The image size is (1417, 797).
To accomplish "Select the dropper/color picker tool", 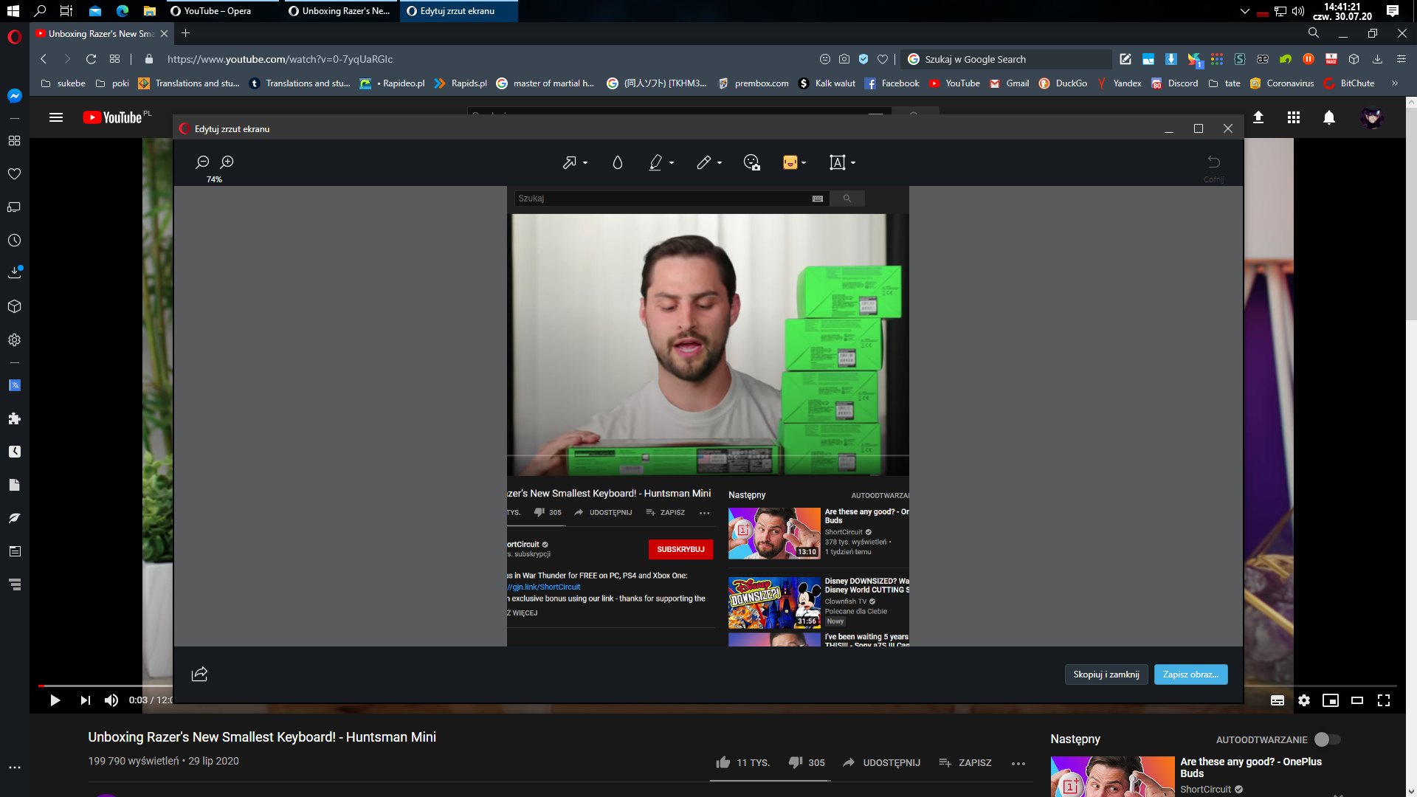I will (x=617, y=162).
